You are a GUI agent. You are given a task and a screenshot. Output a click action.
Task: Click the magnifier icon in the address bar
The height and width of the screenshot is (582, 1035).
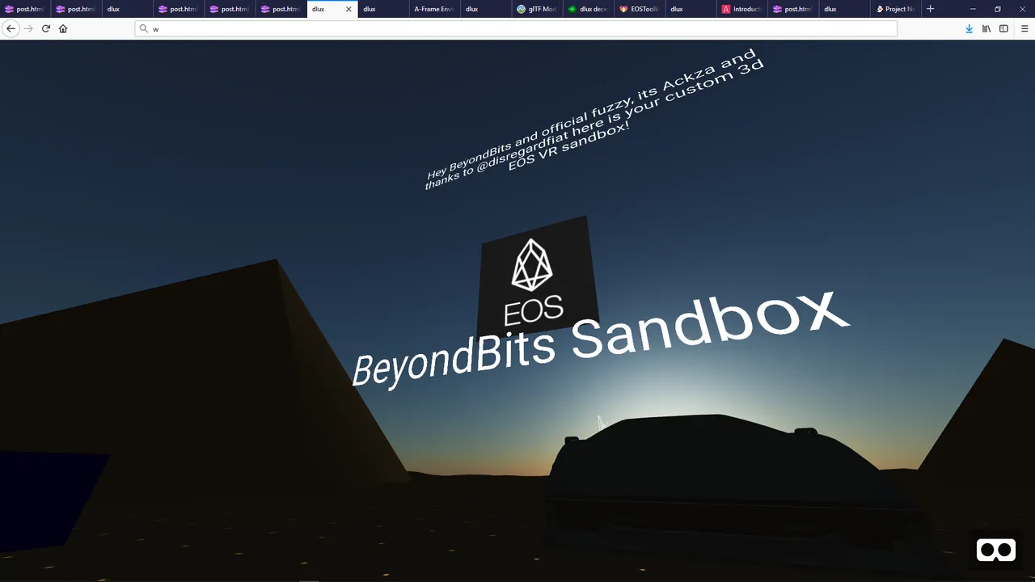144,28
